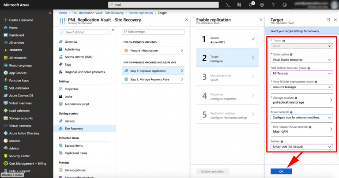Open the help question mark icon
Screen dimensions: 339x178
click(x=273, y=5)
